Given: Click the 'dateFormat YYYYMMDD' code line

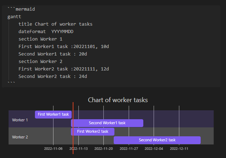Looking at the screenshot, I should point(46,32).
